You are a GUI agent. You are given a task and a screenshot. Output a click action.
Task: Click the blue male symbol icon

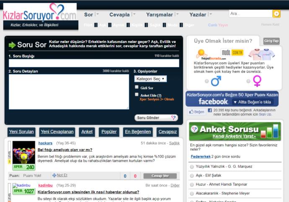pyautogui.click(x=216, y=81)
